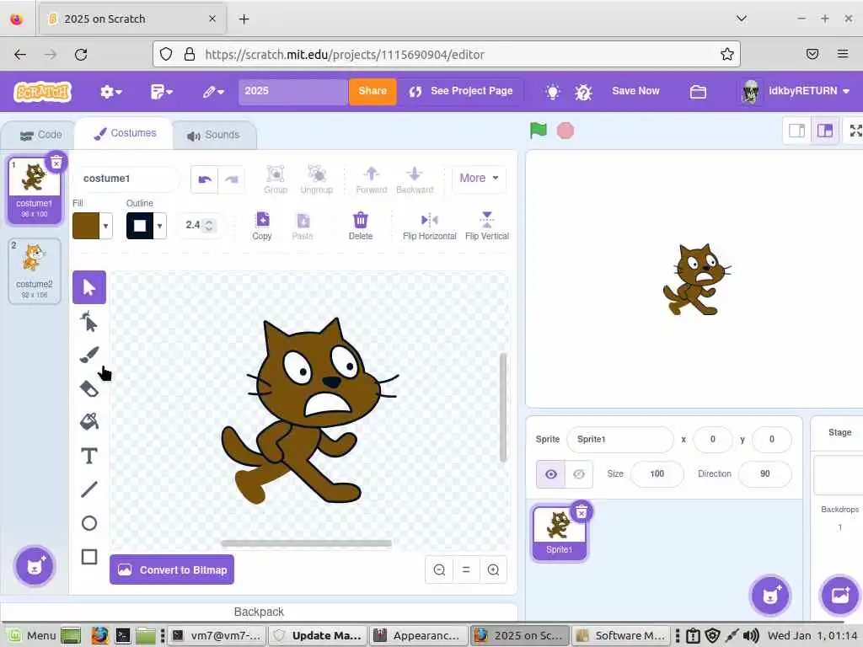Enter full screen stage mode

(856, 131)
